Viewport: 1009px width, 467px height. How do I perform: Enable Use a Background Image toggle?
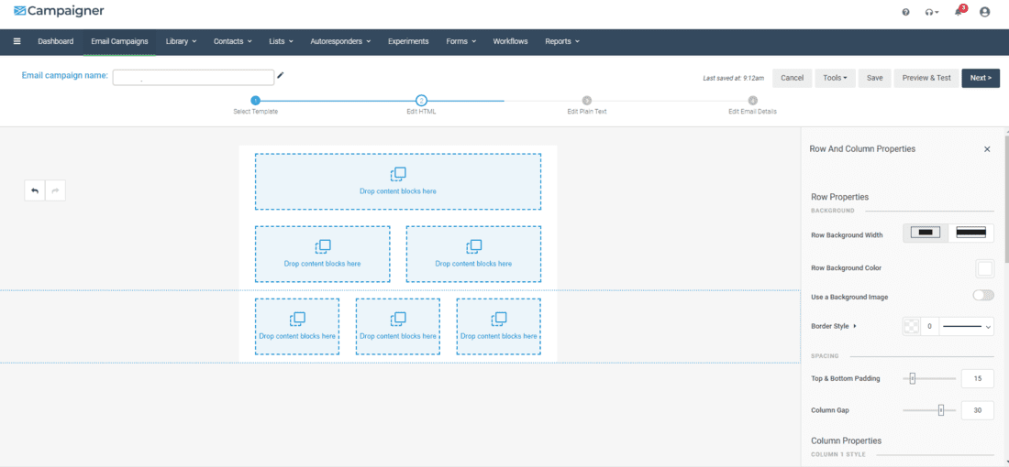[983, 296]
